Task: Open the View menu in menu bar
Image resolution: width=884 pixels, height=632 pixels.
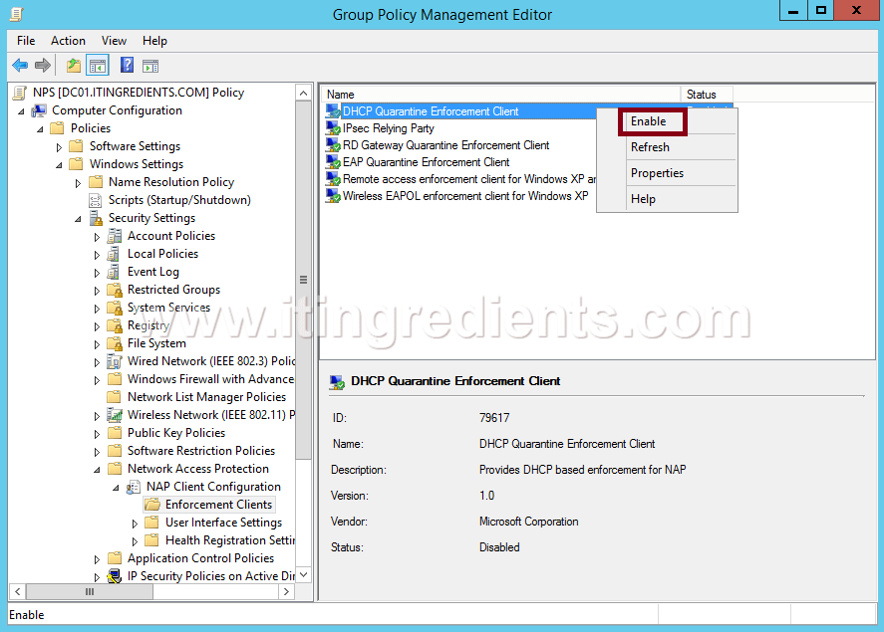Action: click(x=114, y=41)
